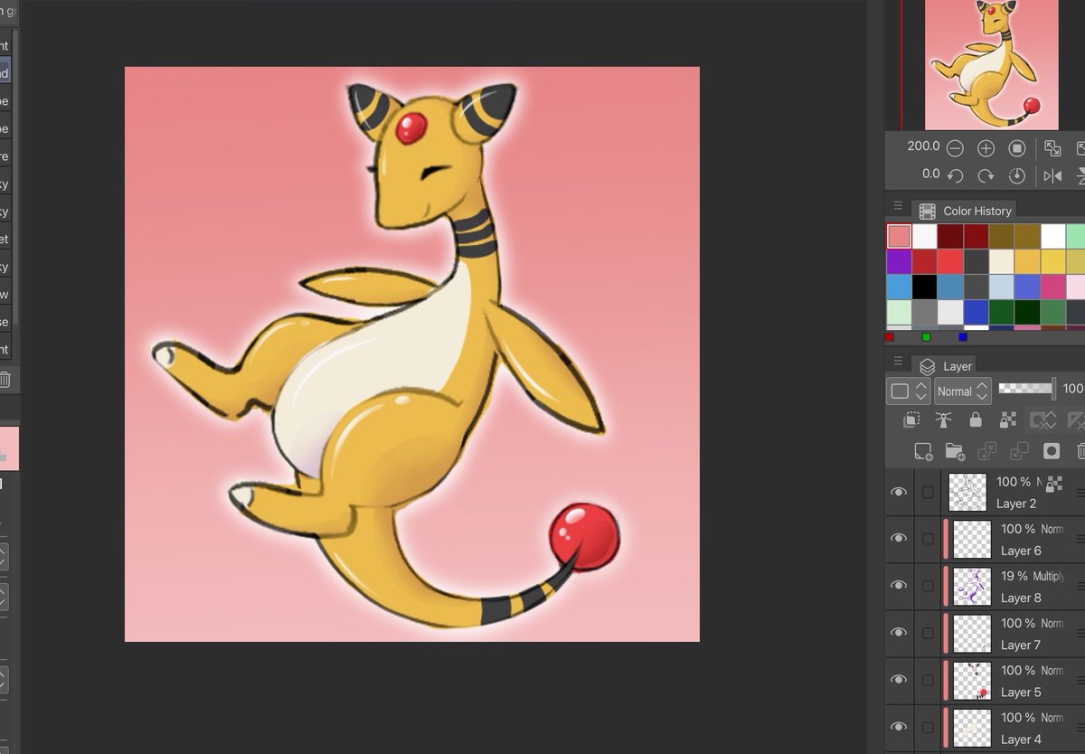Create a new raster layer
The width and height of the screenshot is (1085, 754).
[922, 450]
